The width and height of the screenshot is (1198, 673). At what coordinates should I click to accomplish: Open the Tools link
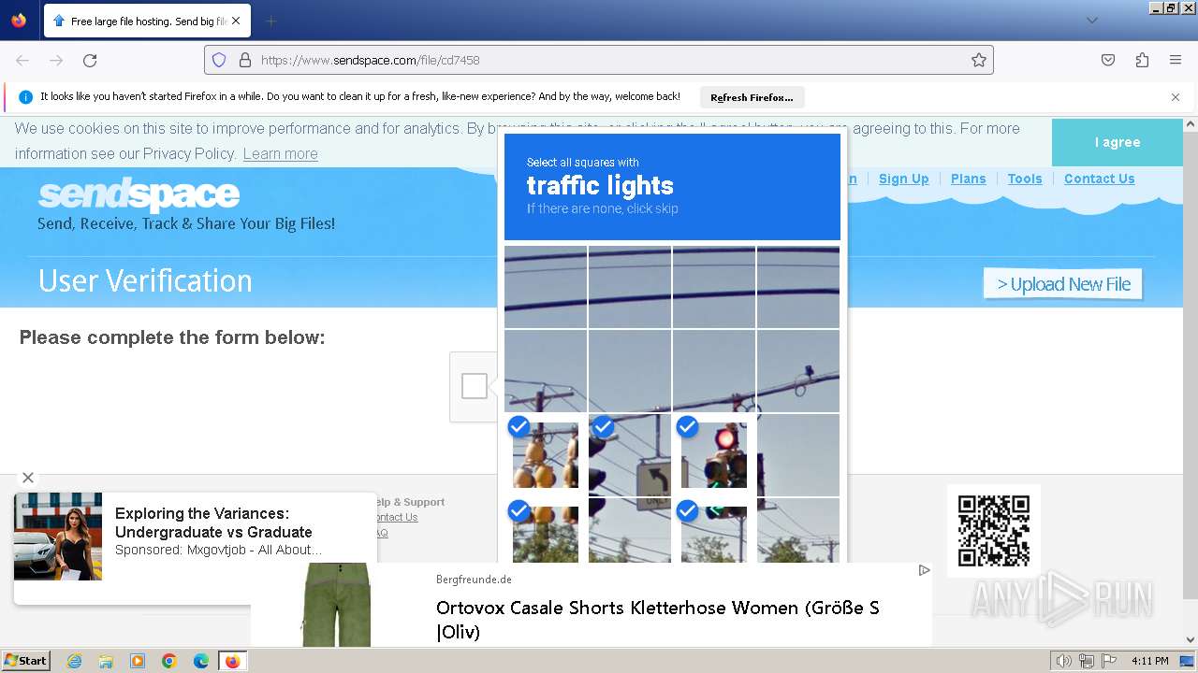tap(1025, 179)
